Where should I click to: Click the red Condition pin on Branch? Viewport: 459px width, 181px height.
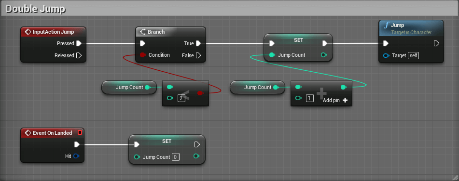coord(143,55)
